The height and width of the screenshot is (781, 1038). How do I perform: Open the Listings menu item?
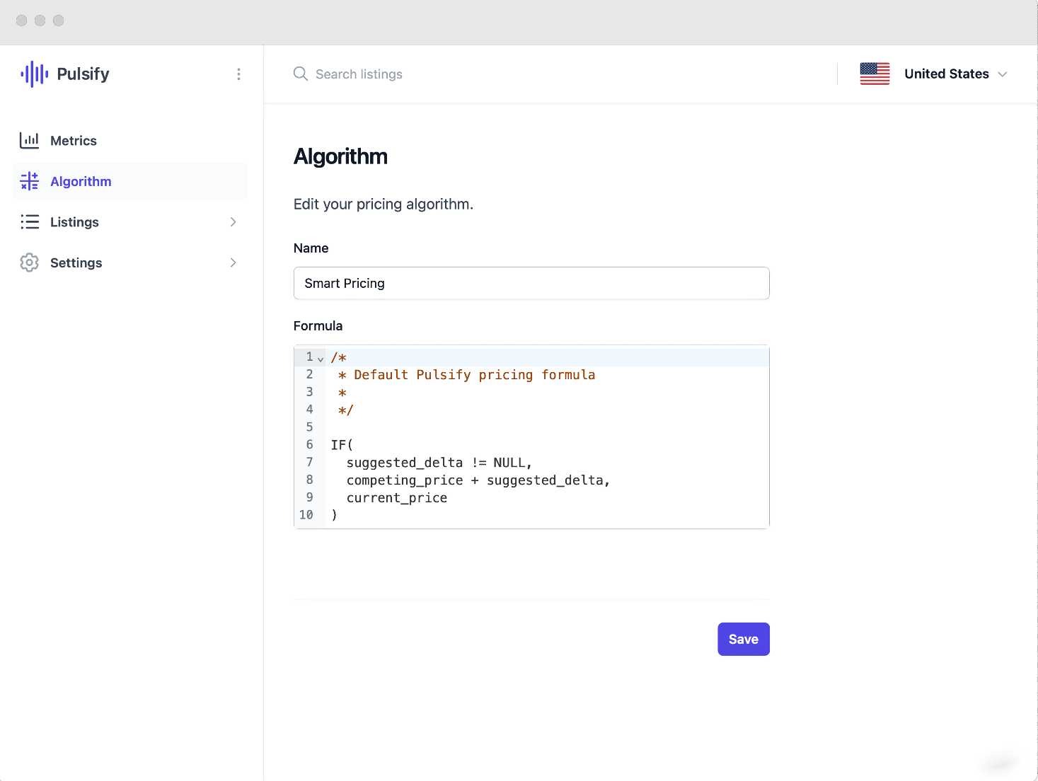[130, 222]
